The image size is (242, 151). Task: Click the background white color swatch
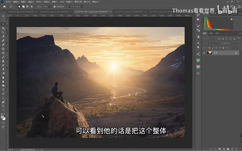pyautogui.click(x=4, y=119)
